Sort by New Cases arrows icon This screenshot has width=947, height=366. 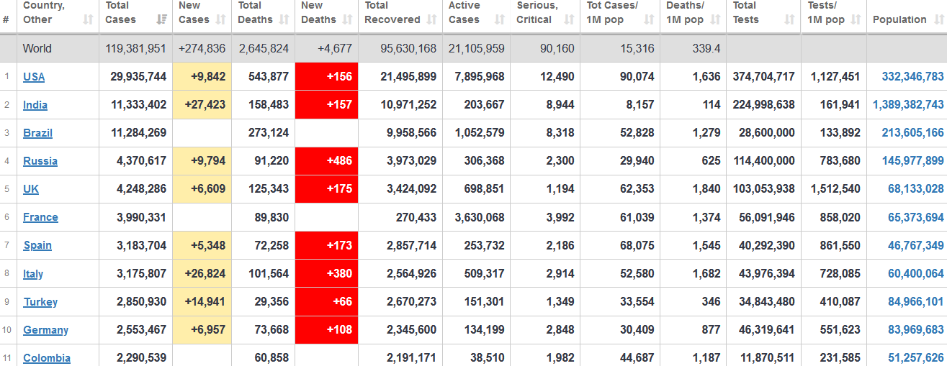[222, 19]
